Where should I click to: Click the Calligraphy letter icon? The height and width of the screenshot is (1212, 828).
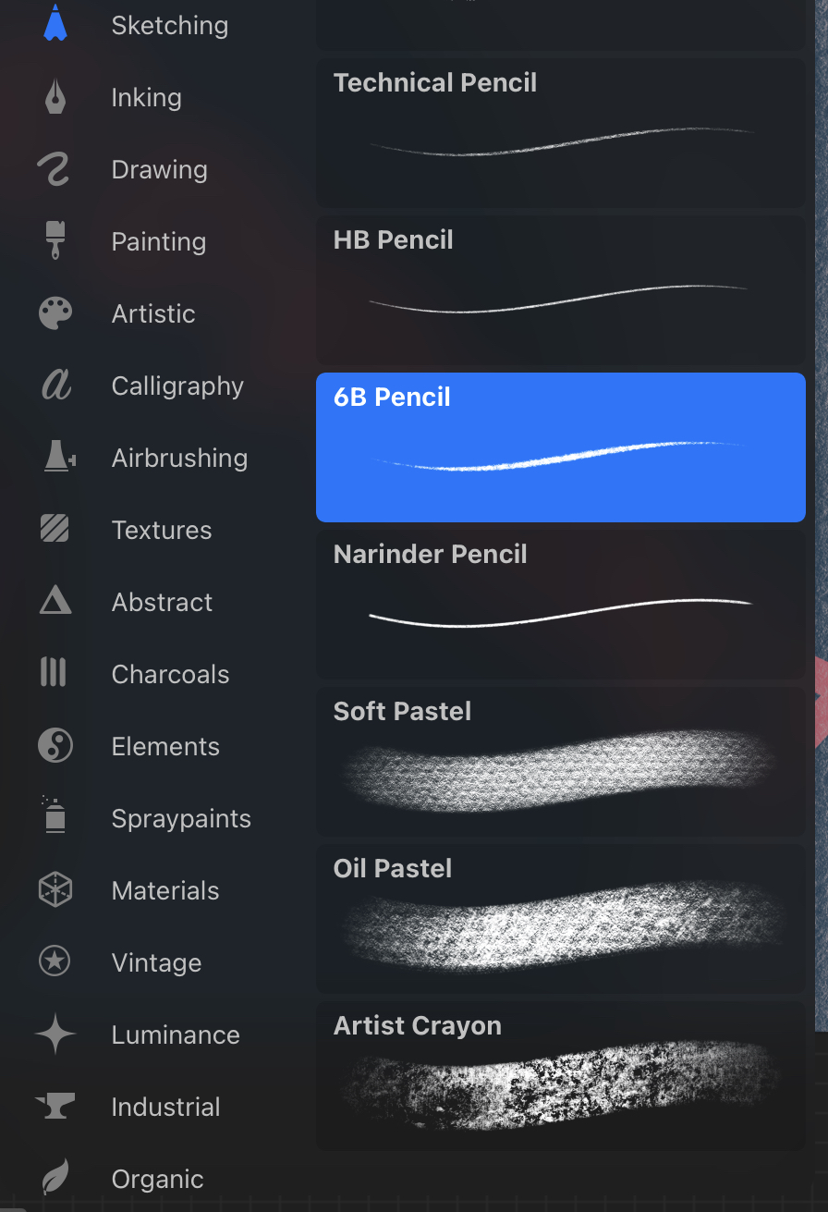coord(55,386)
